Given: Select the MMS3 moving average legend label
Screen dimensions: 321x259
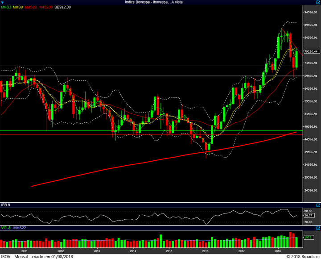Looking at the screenshot, I should [6, 8].
